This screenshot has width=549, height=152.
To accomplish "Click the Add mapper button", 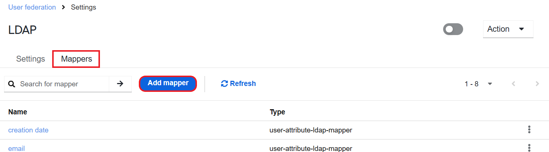I will [x=168, y=83].
